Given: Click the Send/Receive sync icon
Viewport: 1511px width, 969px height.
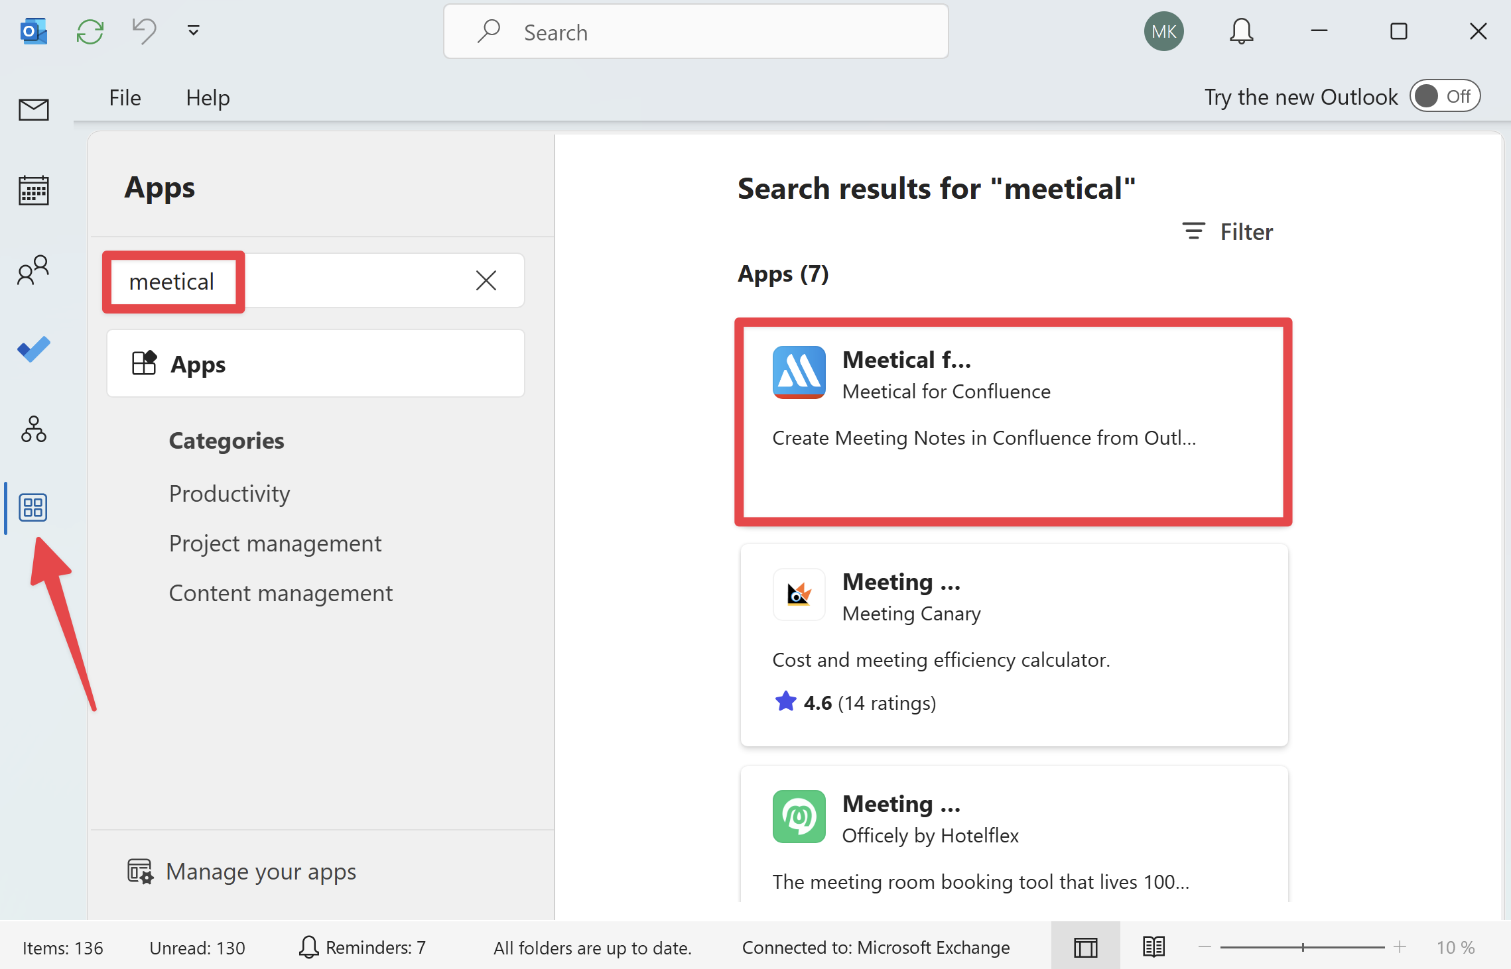Looking at the screenshot, I should pyautogui.click(x=90, y=31).
